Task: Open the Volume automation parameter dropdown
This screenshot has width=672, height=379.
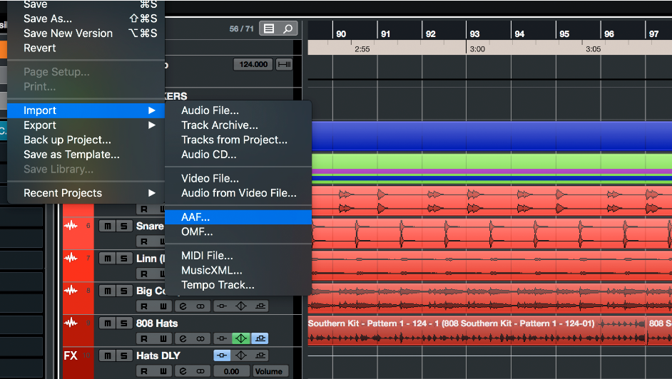Action: pos(269,371)
